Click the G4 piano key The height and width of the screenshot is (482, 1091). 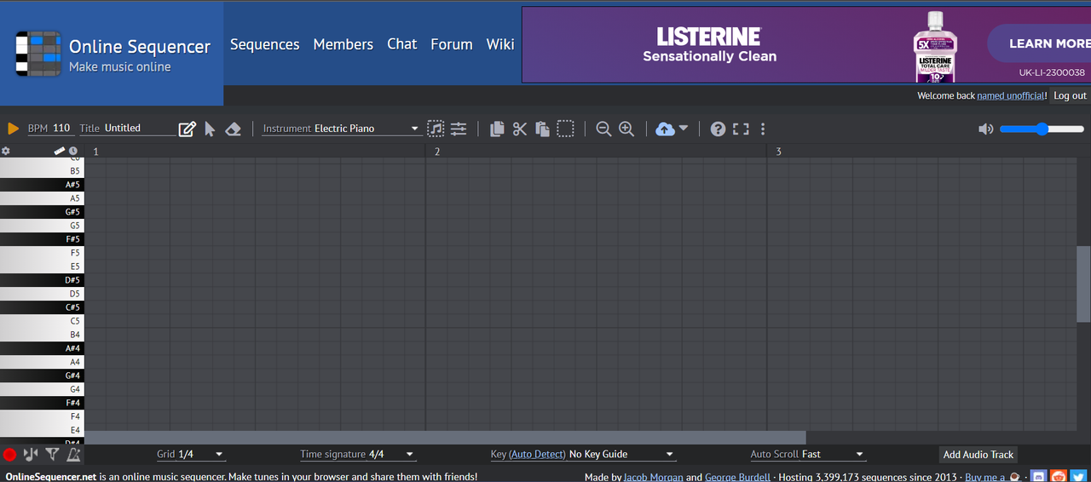click(x=42, y=389)
